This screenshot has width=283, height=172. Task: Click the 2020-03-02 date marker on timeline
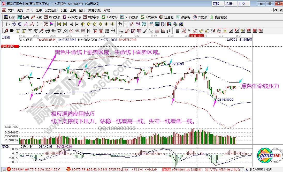pos(197,36)
